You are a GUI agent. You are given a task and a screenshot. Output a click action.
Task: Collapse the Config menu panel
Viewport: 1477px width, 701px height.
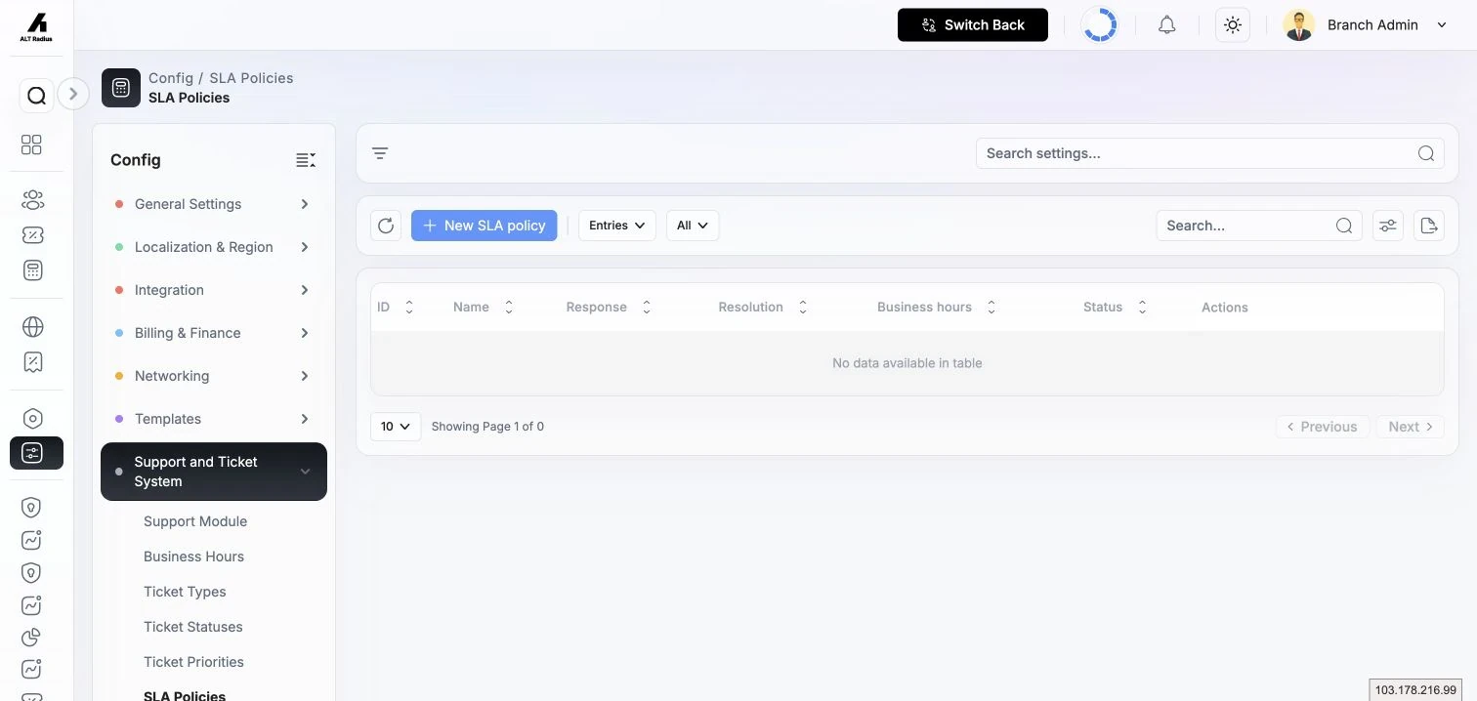[306, 160]
